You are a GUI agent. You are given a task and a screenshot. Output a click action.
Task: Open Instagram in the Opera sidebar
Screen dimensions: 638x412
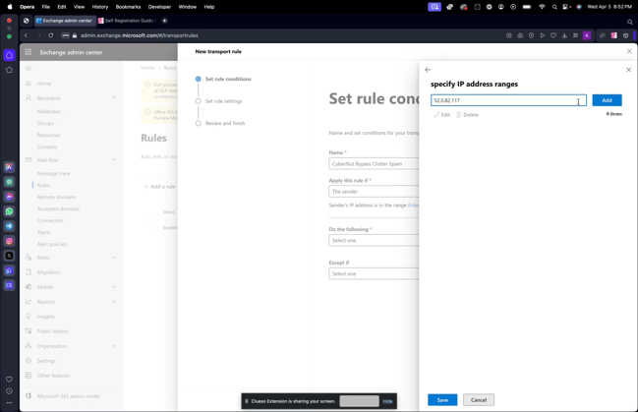[10, 241]
